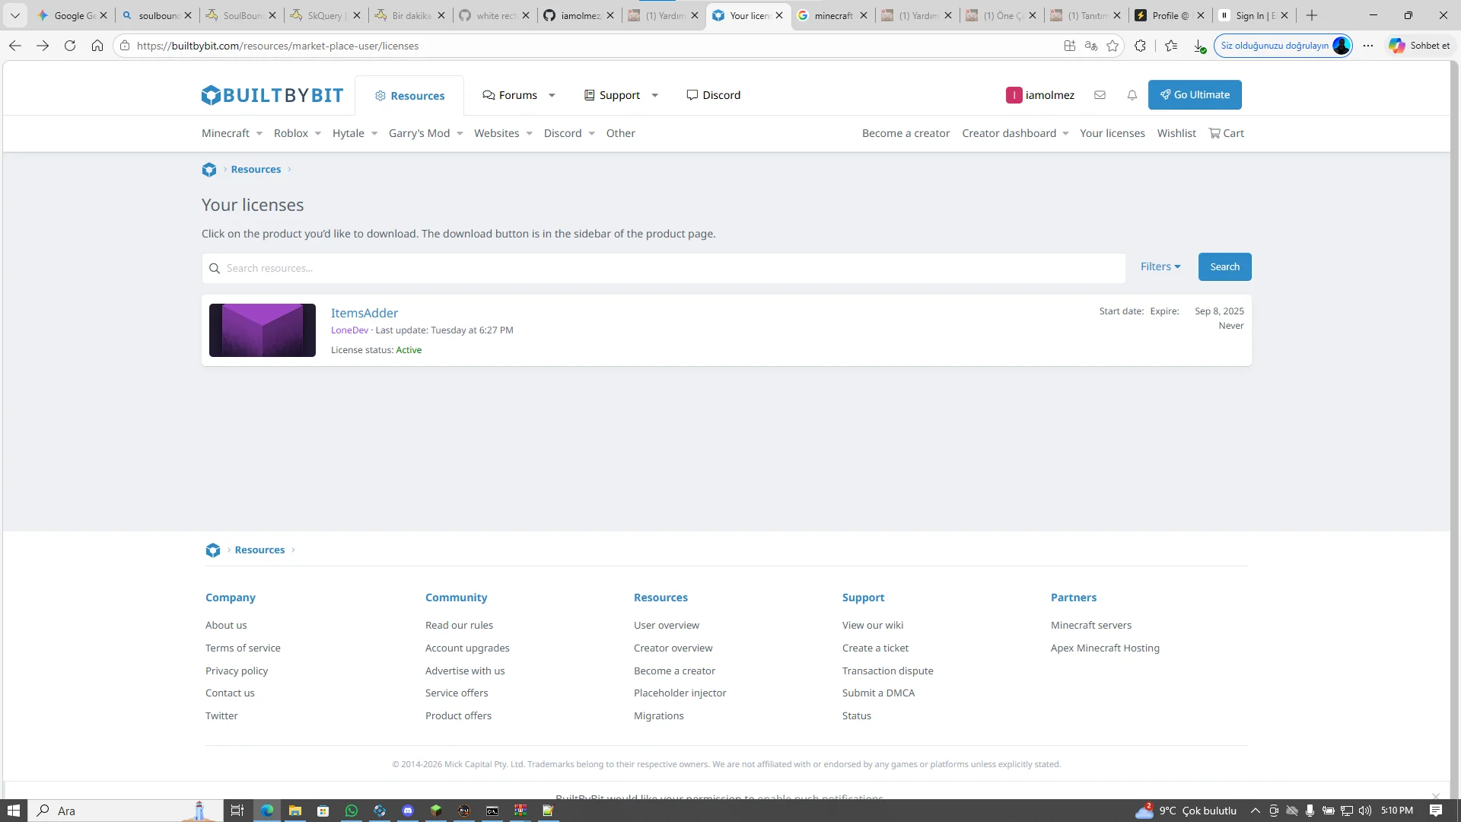Open Windows Start menu

(14, 811)
